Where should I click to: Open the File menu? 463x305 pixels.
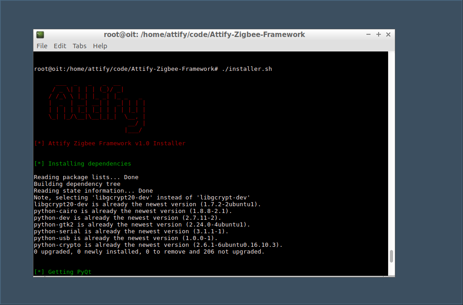[42, 46]
